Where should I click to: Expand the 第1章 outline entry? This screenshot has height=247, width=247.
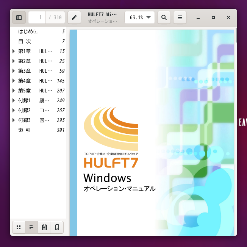[x=14, y=51]
